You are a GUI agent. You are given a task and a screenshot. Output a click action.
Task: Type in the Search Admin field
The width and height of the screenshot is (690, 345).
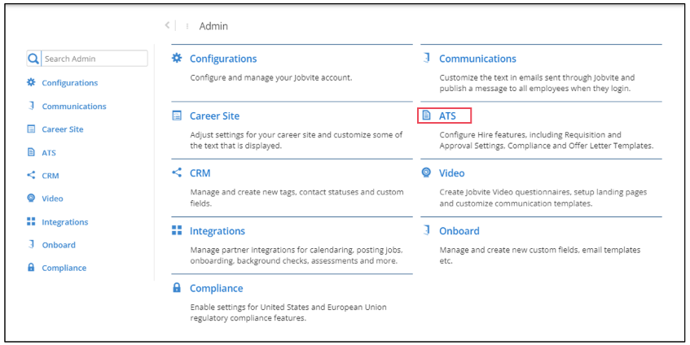(94, 59)
